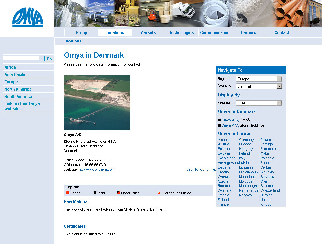This screenshot has height=244, width=322.
Task: Open Albania country link
Action: click(223, 140)
